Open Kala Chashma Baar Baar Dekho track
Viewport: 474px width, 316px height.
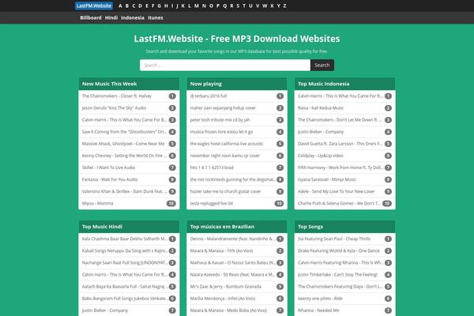125,239
